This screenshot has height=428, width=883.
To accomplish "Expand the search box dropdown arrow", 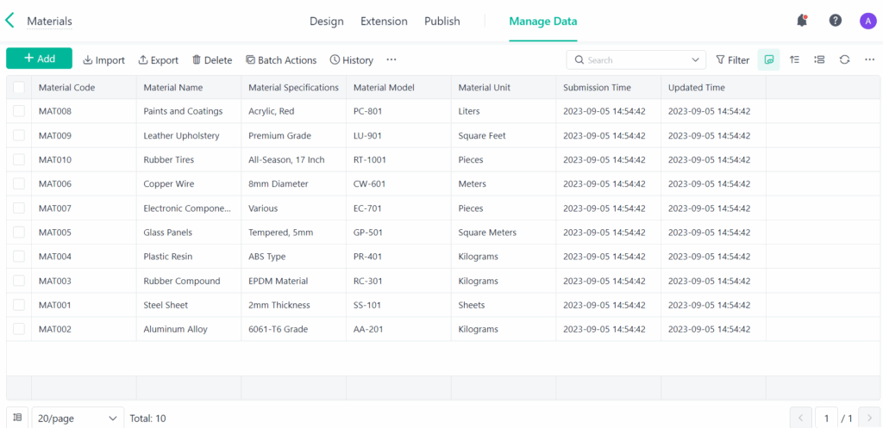I will 696,59.
